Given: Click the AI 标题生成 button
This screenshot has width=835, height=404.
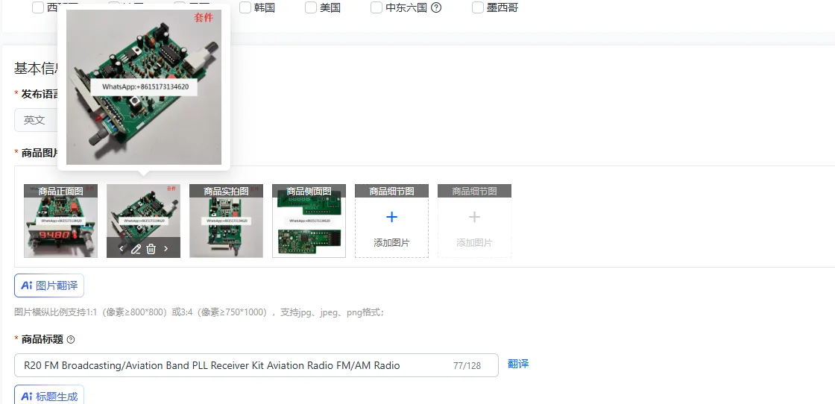Looking at the screenshot, I should click(49, 396).
